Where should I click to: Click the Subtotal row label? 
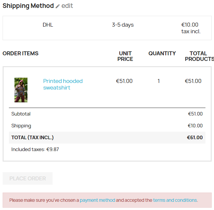pos(21,114)
